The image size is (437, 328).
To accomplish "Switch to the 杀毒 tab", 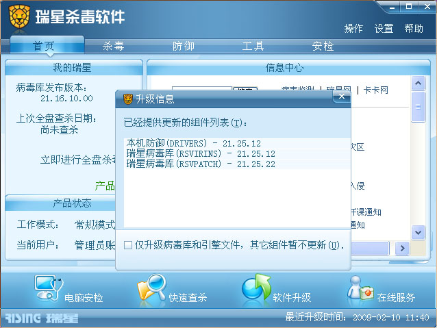I will coord(113,46).
